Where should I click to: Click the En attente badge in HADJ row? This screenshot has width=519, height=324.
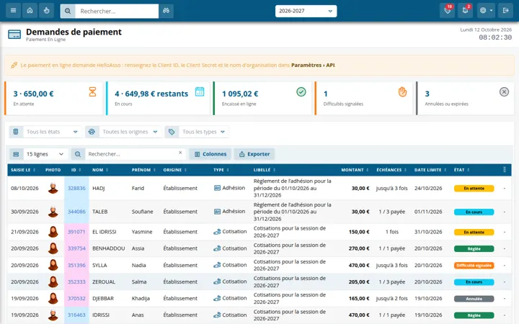click(474, 189)
